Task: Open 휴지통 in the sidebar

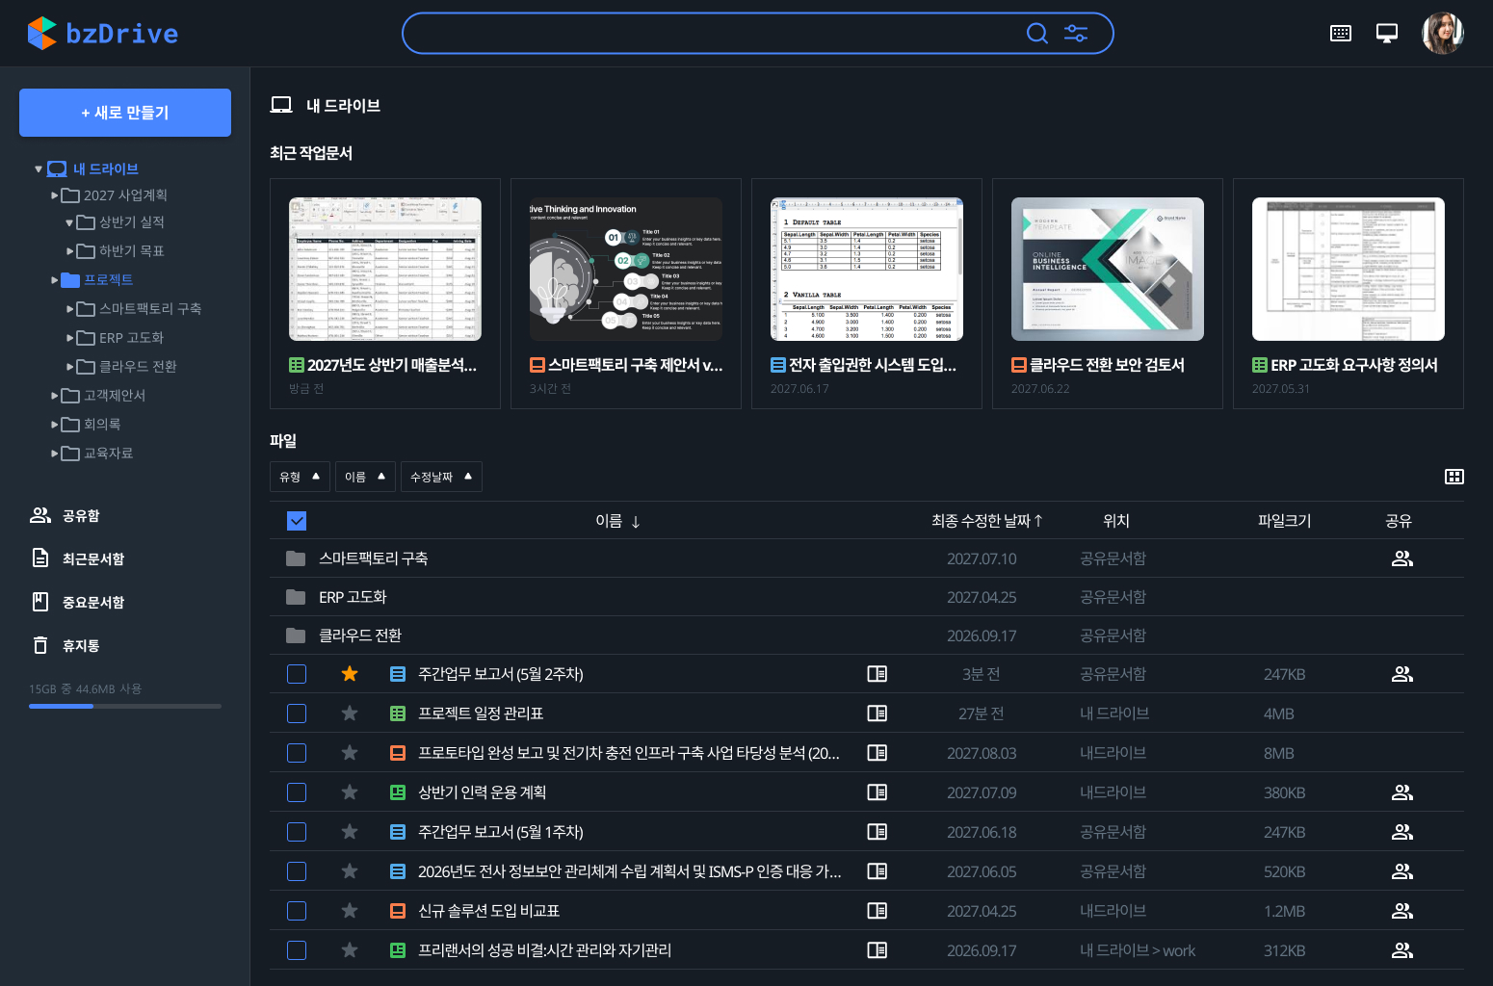Action: coord(65,646)
